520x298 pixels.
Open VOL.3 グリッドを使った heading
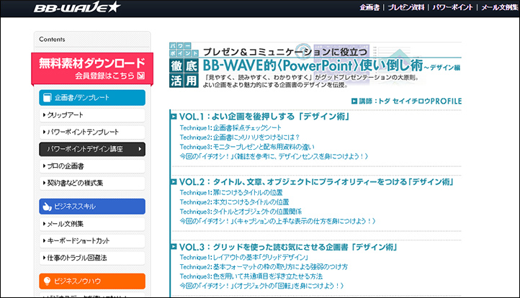tap(288, 247)
